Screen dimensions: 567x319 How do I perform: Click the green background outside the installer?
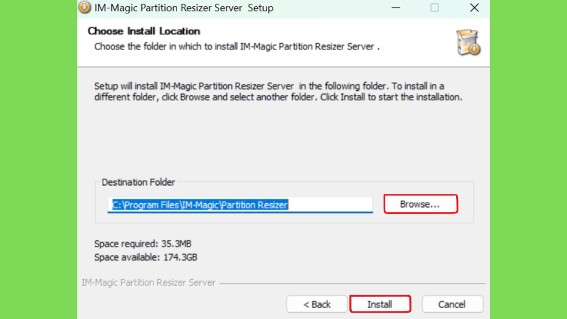38,159
